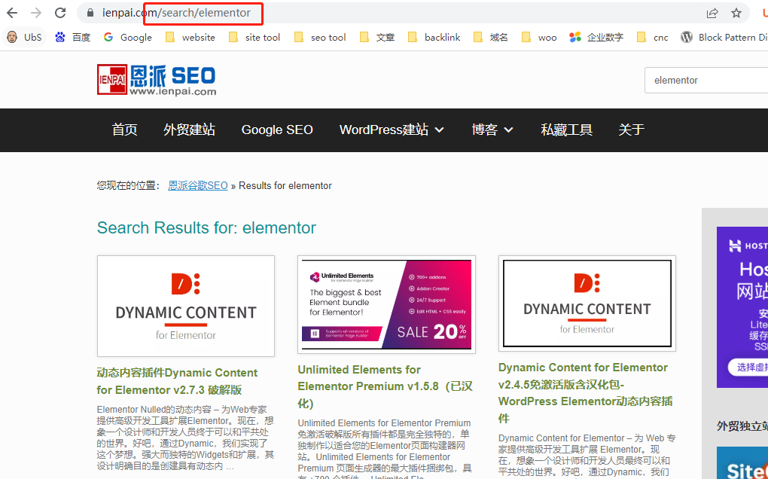Open the UbS bookmark with avatar icon
The image size is (768, 479).
(x=24, y=37)
